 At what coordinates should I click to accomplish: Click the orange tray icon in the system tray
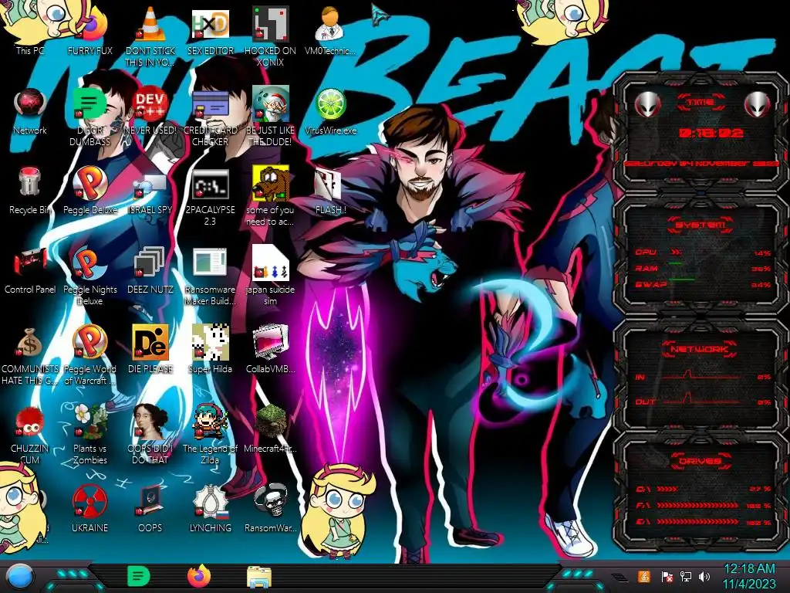tap(643, 576)
